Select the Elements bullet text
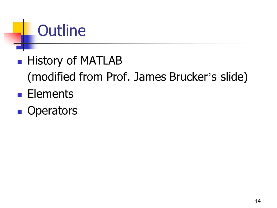 50,94
